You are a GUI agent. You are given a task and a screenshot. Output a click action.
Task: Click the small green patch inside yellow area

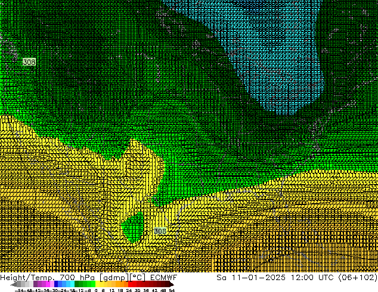click(134, 227)
